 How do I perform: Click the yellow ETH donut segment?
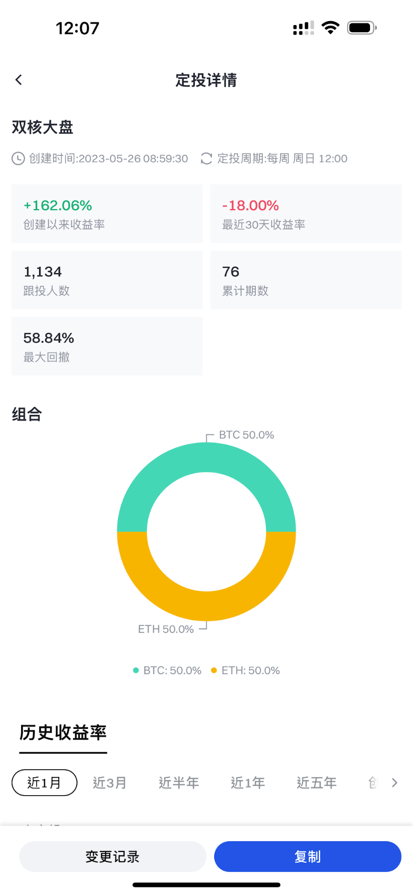click(x=206, y=606)
